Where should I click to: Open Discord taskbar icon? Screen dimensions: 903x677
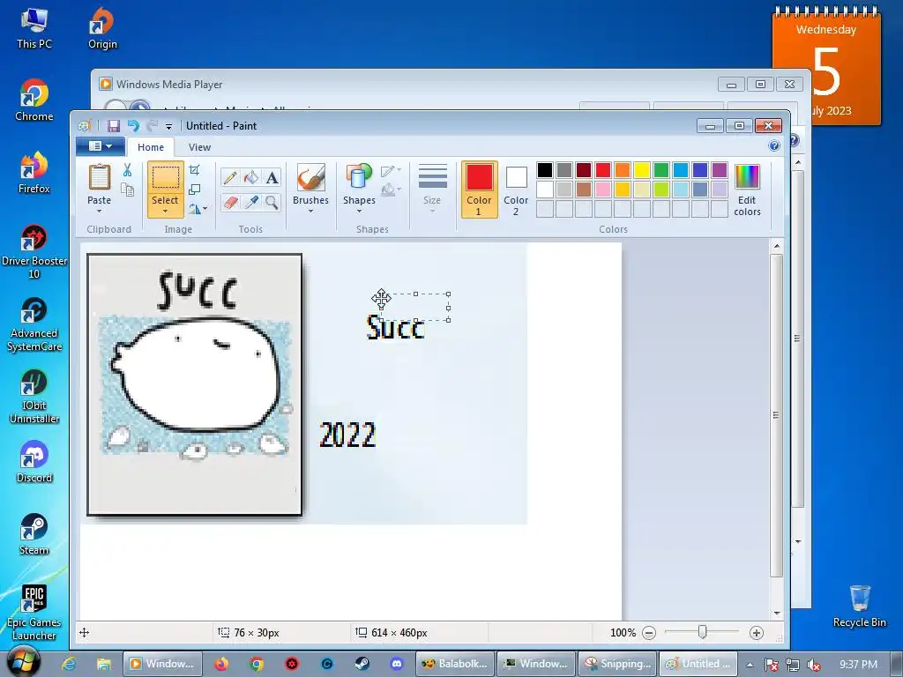(397, 664)
